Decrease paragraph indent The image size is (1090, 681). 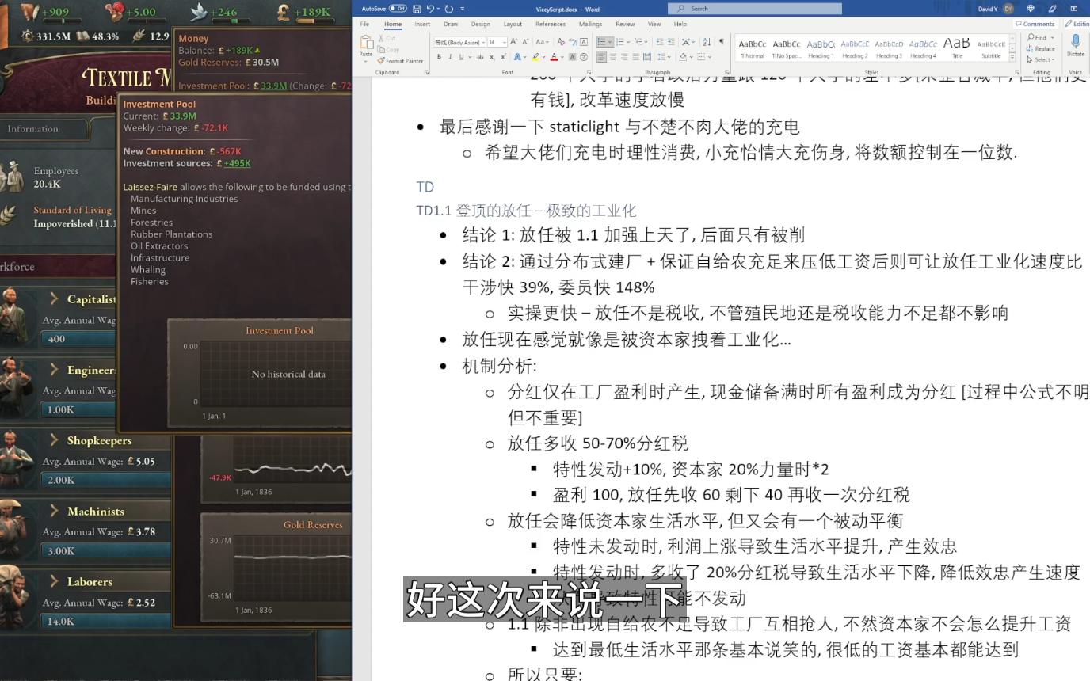pyautogui.click(x=660, y=41)
